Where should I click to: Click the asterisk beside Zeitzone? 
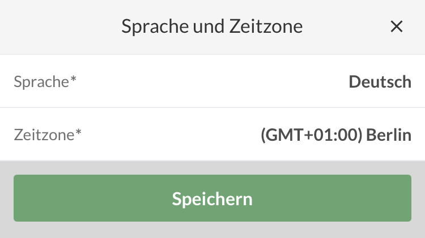coord(78,133)
